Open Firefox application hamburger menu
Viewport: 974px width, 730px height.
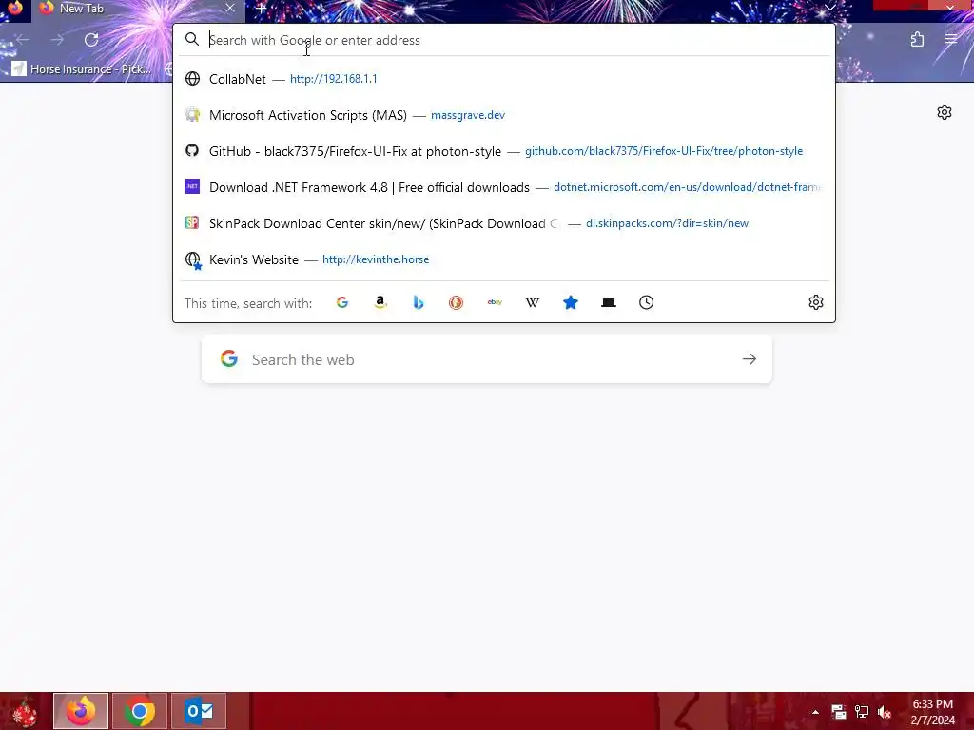(x=951, y=40)
